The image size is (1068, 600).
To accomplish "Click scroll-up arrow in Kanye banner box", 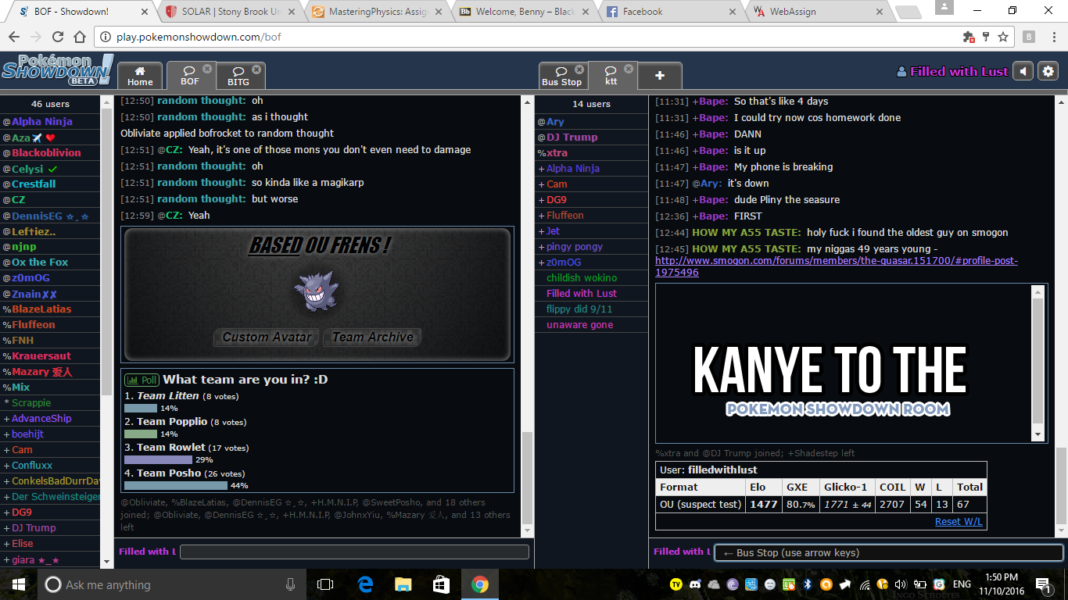I will 1038,292.
